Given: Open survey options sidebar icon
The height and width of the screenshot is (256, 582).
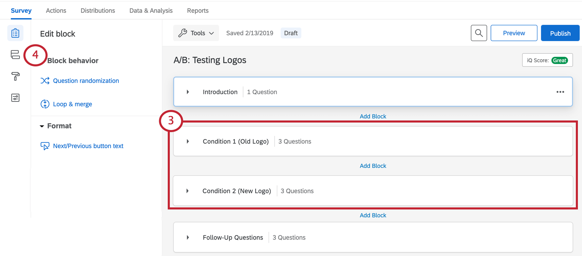Looking at the screenshot, I should pos(15,98).
